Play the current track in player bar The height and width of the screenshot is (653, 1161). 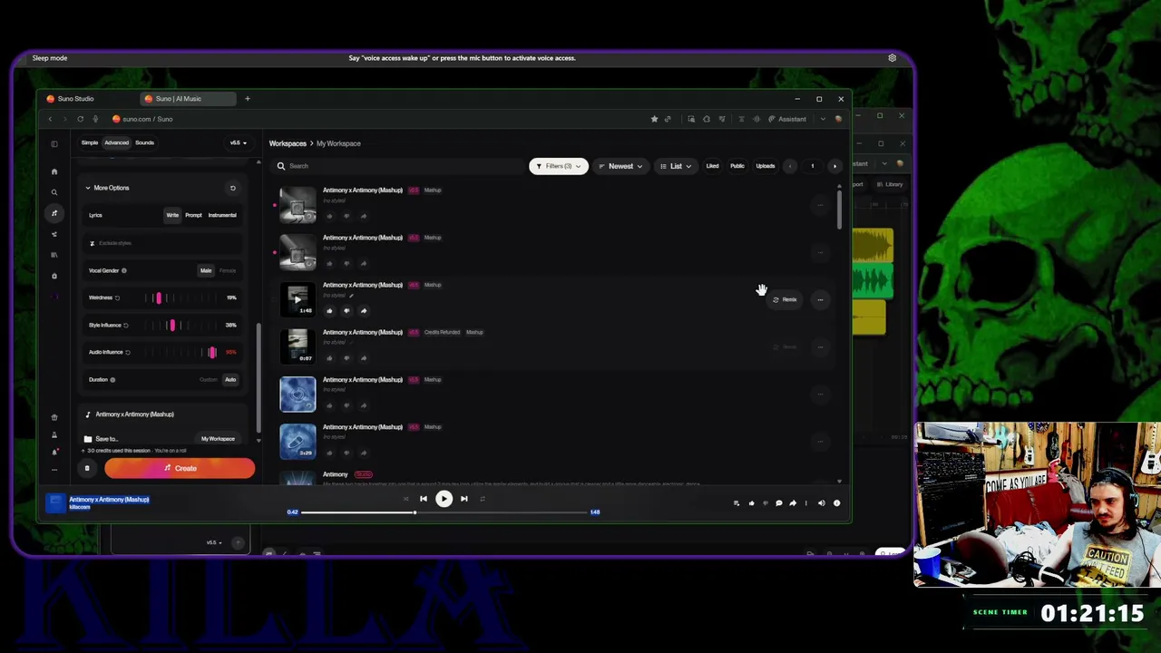[444, 498]
